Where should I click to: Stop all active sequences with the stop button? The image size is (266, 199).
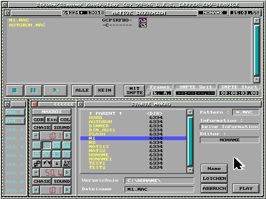click(15, 90)
